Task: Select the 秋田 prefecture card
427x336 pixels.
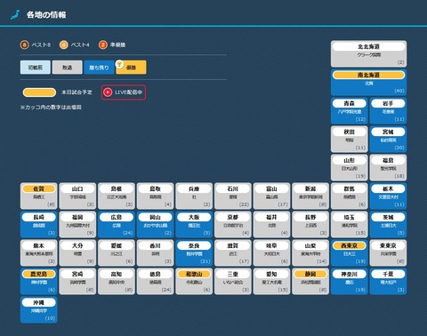Action: point(350,140)
